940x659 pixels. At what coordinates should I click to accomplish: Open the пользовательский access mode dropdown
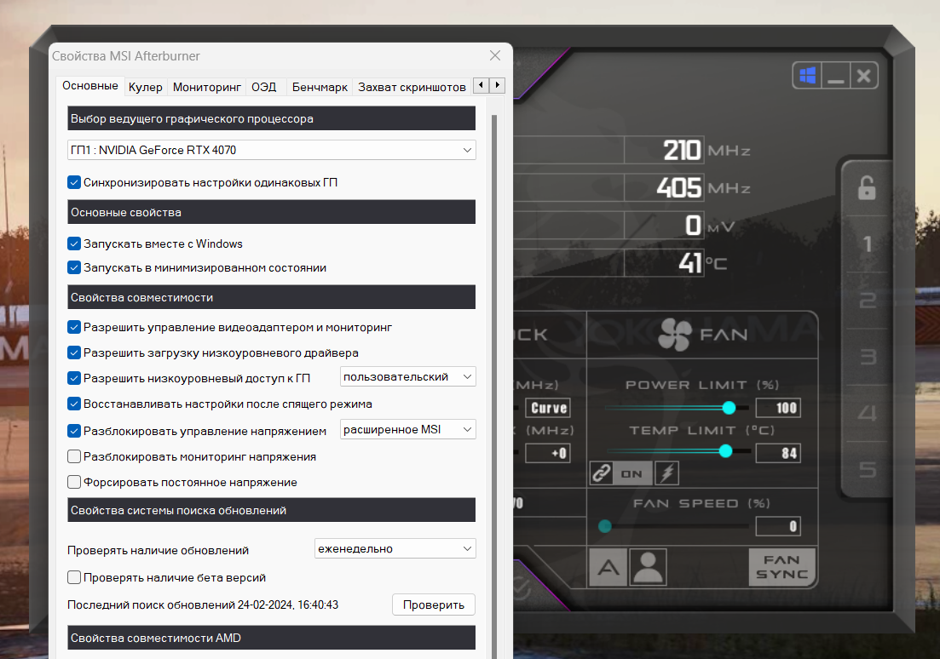[x=407, y=377]
